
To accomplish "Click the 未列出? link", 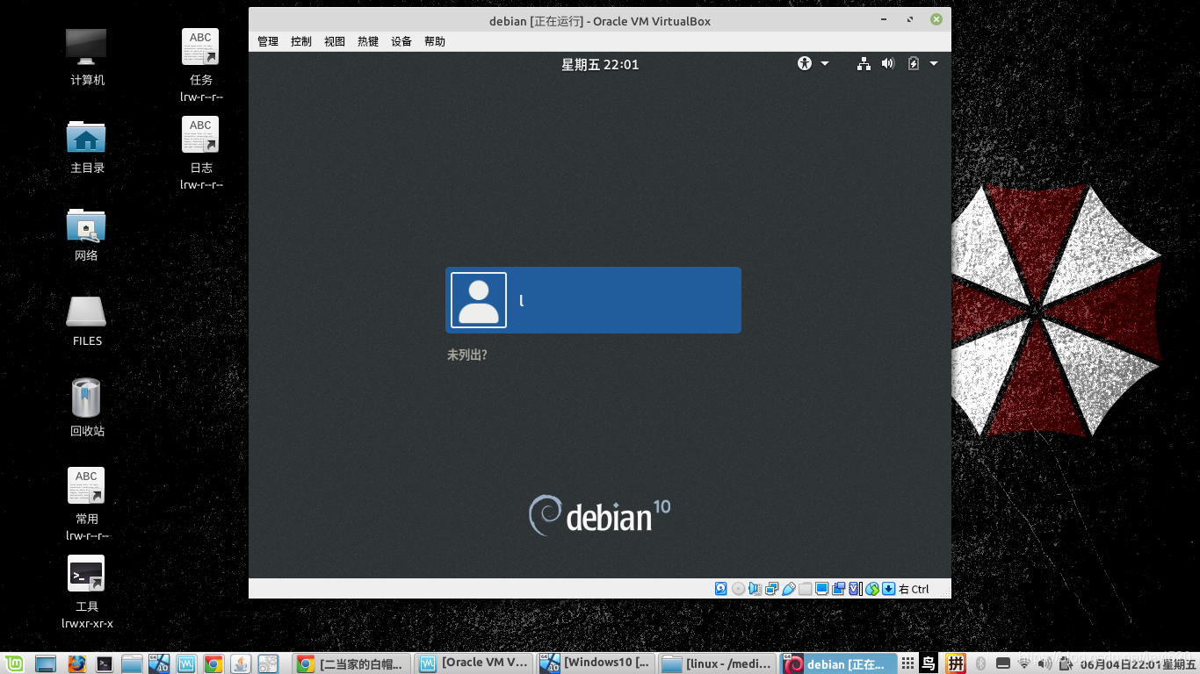I will point(467,355).
